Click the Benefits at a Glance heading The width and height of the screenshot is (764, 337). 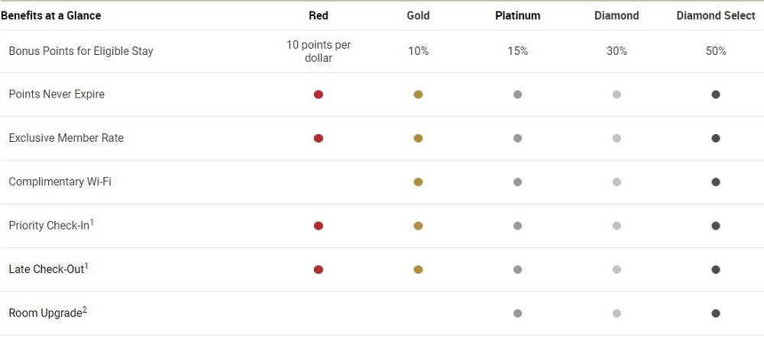50,15
